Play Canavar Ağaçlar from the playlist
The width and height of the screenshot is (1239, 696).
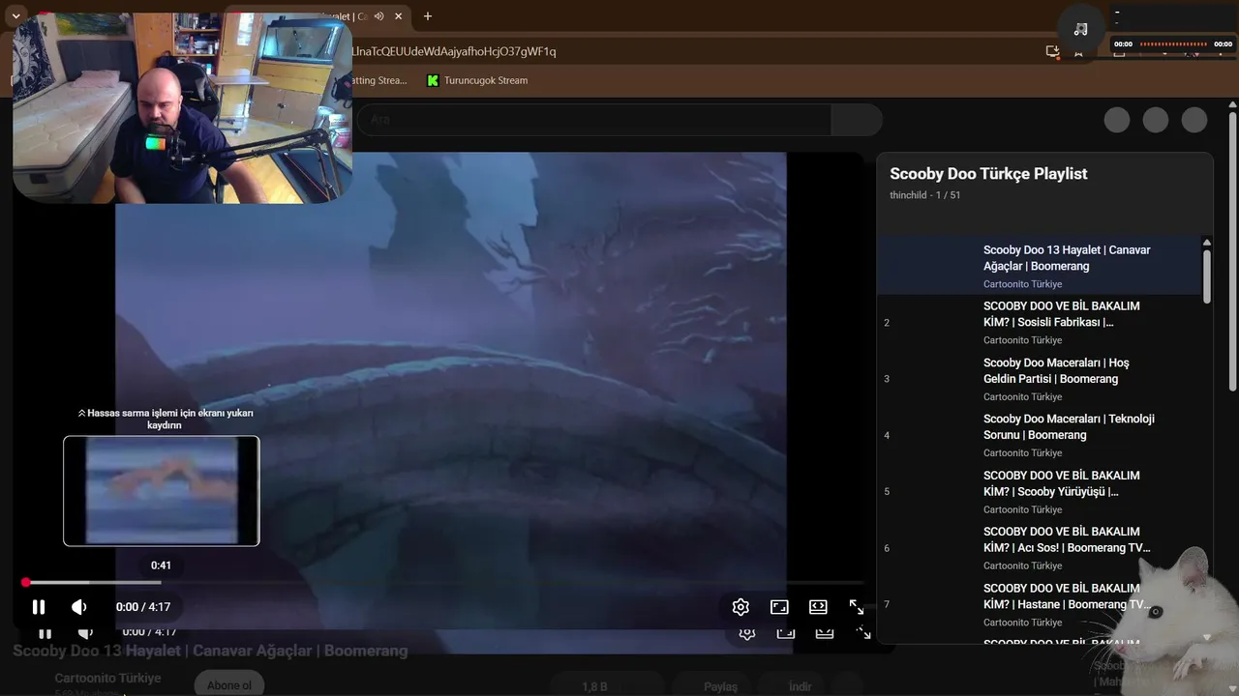1039,266
